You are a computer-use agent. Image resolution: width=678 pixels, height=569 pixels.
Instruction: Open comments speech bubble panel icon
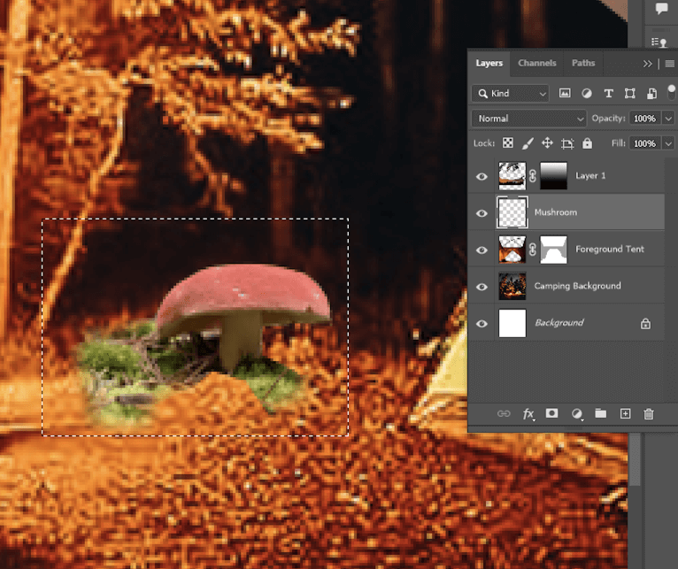pyautogui.click(x=661, y=8)
